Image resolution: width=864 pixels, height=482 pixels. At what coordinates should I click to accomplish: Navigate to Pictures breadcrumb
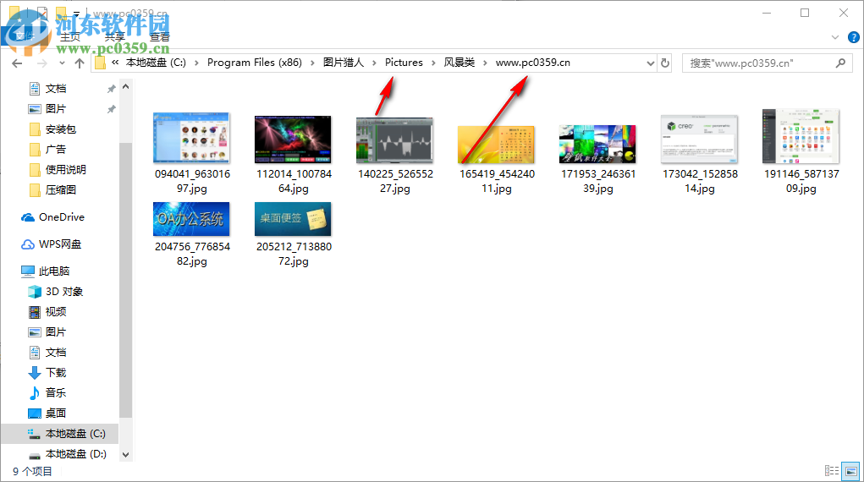click(404, 63)
